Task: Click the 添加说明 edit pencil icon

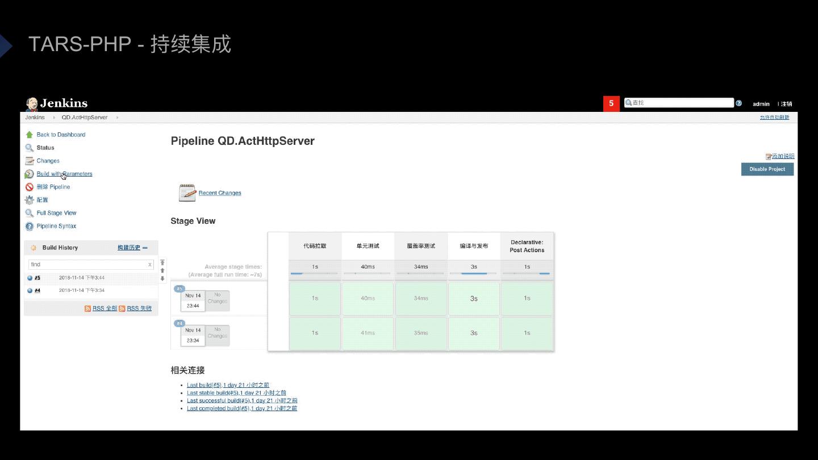Action: [769, 156]
